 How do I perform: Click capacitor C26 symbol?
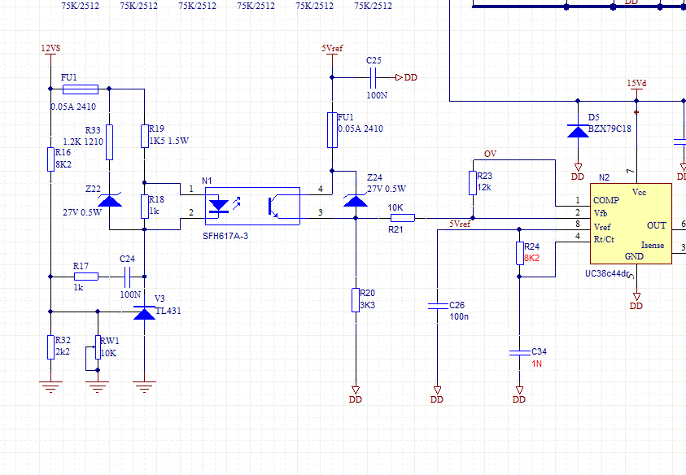438,306
